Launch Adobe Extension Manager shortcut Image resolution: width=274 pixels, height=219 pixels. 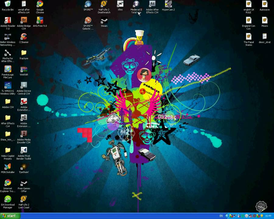coord(24,118)
